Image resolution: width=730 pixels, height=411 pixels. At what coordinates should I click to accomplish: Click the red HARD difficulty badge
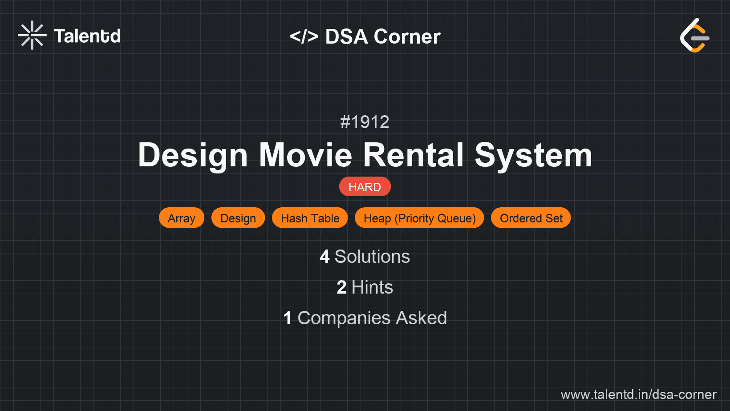pos(365,187)
